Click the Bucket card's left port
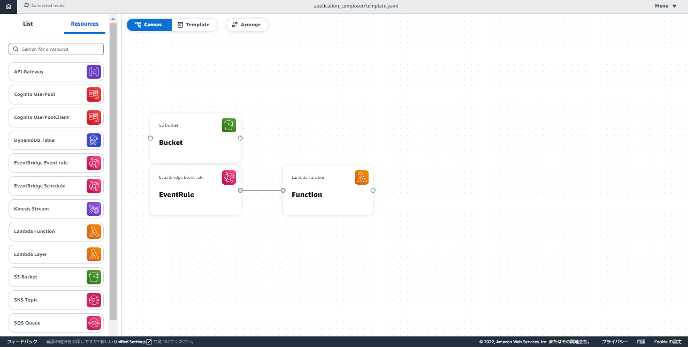Viewport: 688px width, 347px height. click(x=150, y=138)
